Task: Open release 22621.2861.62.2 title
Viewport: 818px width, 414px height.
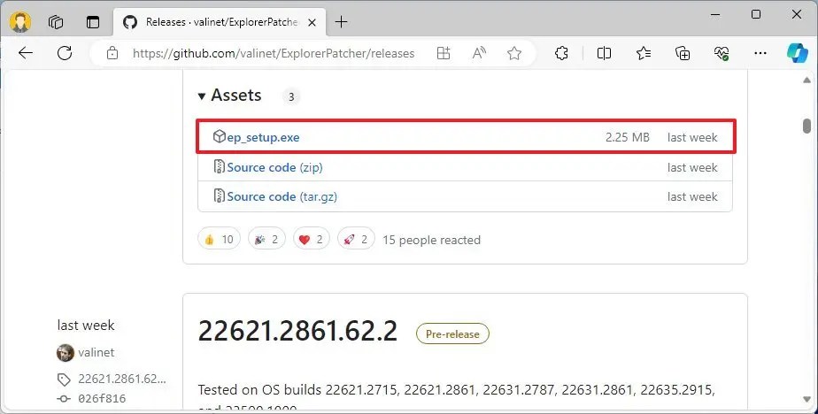Action: pyautogui.click(x=297, y=331)
